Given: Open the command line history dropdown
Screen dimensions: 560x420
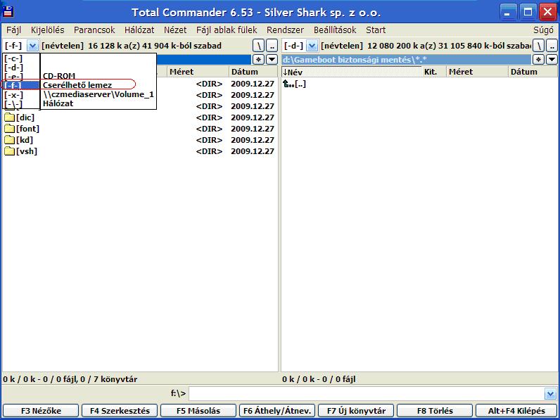Looking at the screenshot, I should [x=550, y=394].
